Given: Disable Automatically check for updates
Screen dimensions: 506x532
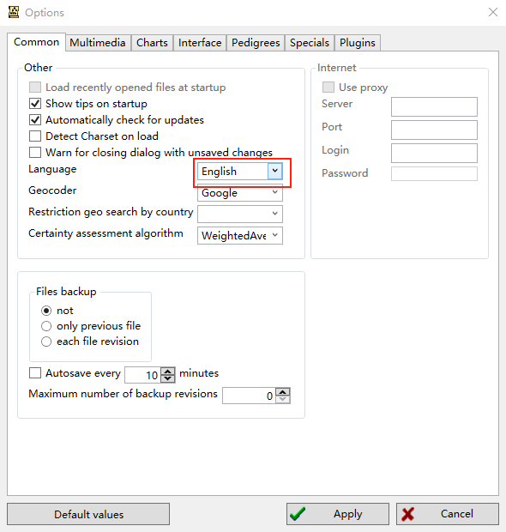Looking at the screenshot, I should pos(35,120).
